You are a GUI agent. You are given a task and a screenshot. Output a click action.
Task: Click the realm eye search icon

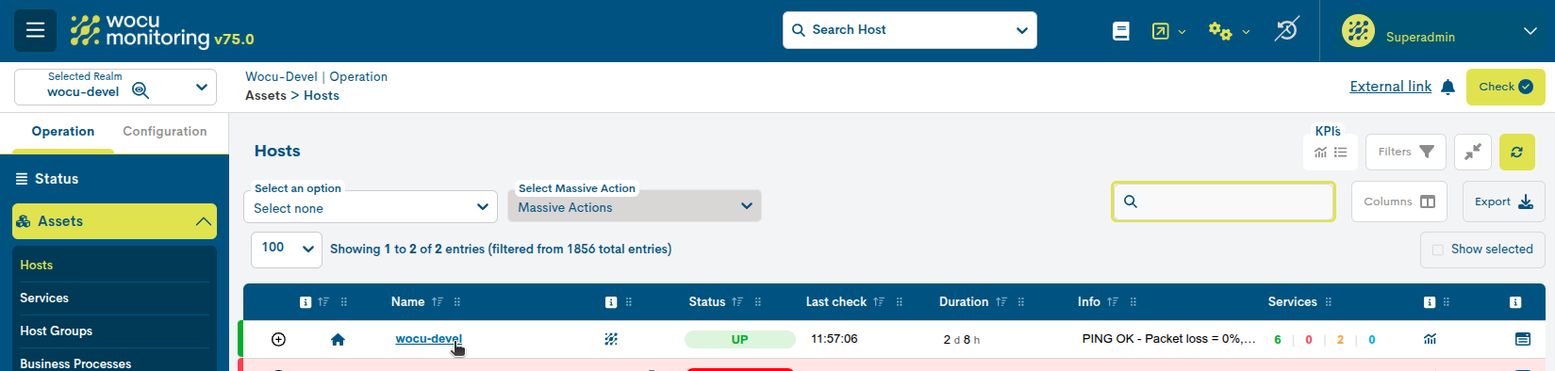tap(141, 90)
